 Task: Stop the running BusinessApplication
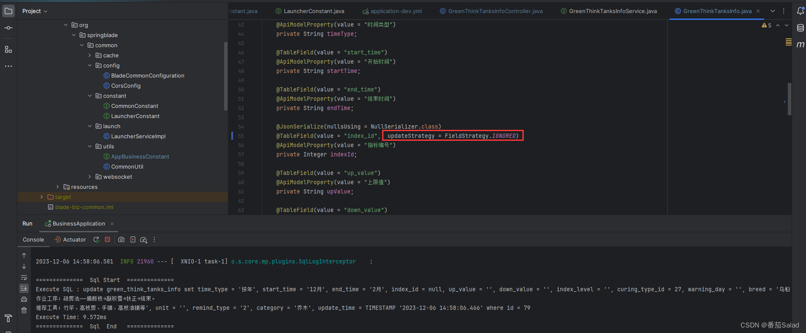click(x=107, y=239)
